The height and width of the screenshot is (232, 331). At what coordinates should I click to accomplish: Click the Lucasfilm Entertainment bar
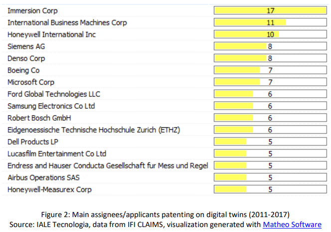[270, 154]
